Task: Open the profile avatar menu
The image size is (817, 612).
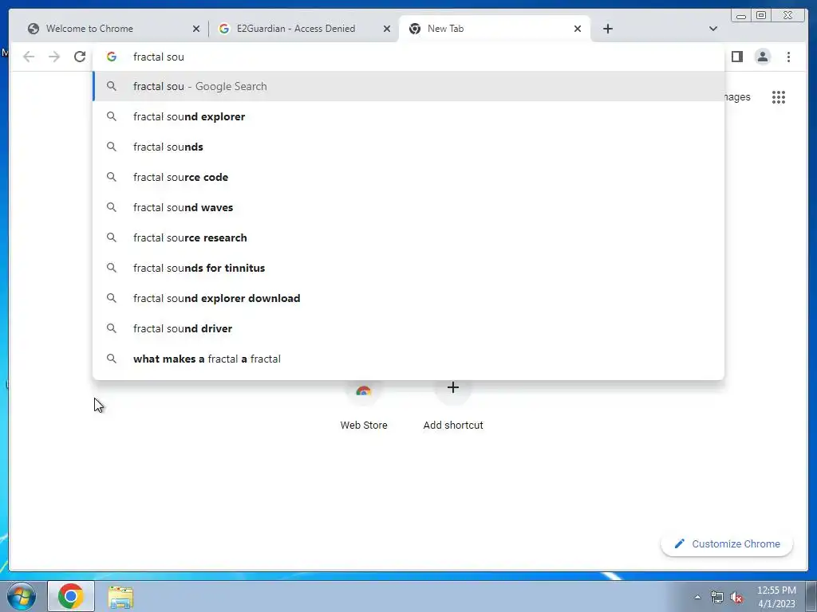Action: tap(762, 57)
